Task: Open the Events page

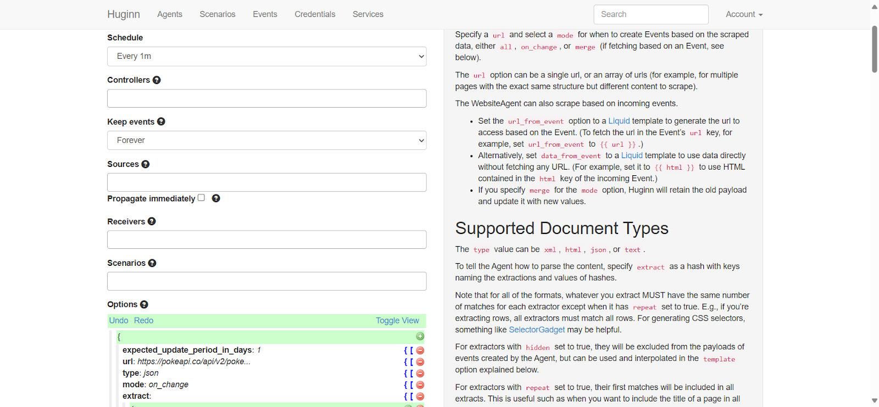Action: coord(265,14)
